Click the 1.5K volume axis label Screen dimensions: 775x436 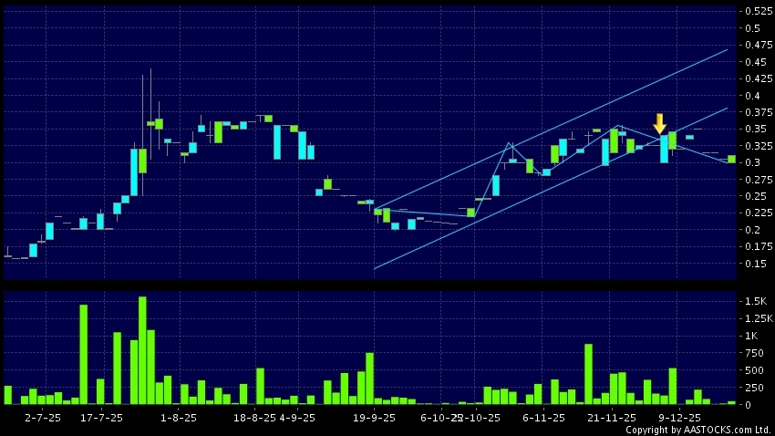753,301
